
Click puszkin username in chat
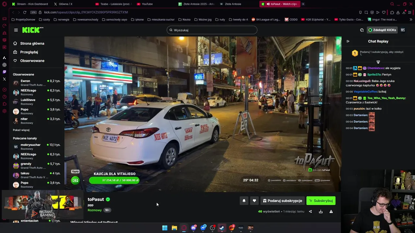coord(359,109)
